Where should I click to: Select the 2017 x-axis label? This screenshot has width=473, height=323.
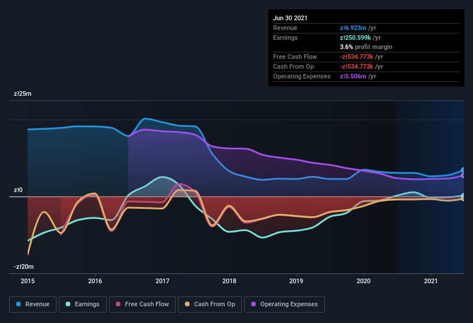[162, 281]
